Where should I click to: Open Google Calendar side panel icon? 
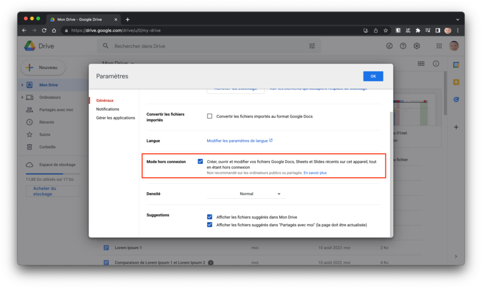click(456, 65)
